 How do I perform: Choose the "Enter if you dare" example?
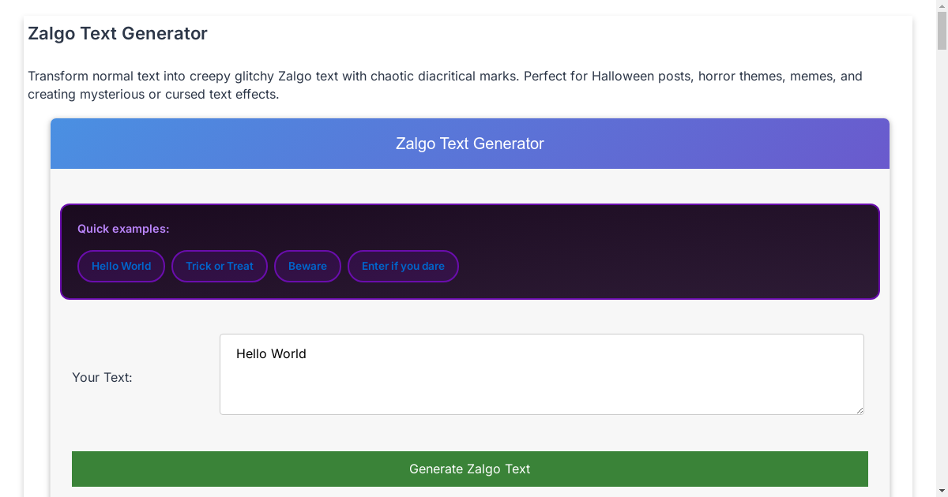click(403, 266)
